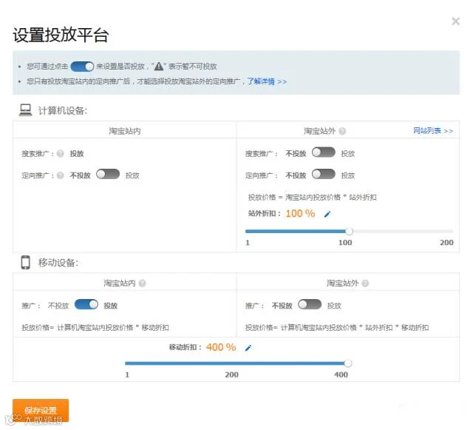The width and height of the screenshot is (473, 430).
Task: Enable 搜索推广 toggle under computer 淘宝站外
Action: click(324, 152)
